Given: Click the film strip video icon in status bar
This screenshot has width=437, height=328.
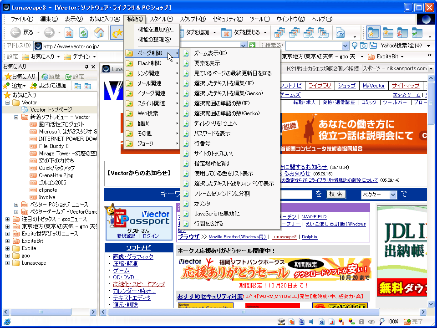Looking at the screenshot, I should click(302, 322).
